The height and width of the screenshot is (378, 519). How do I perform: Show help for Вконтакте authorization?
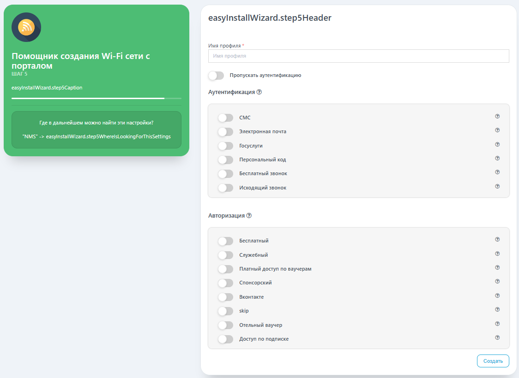point(497,296)
